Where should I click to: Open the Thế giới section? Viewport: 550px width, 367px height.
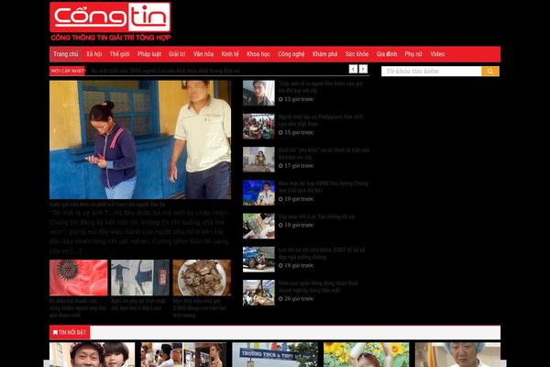pos(119,54)
